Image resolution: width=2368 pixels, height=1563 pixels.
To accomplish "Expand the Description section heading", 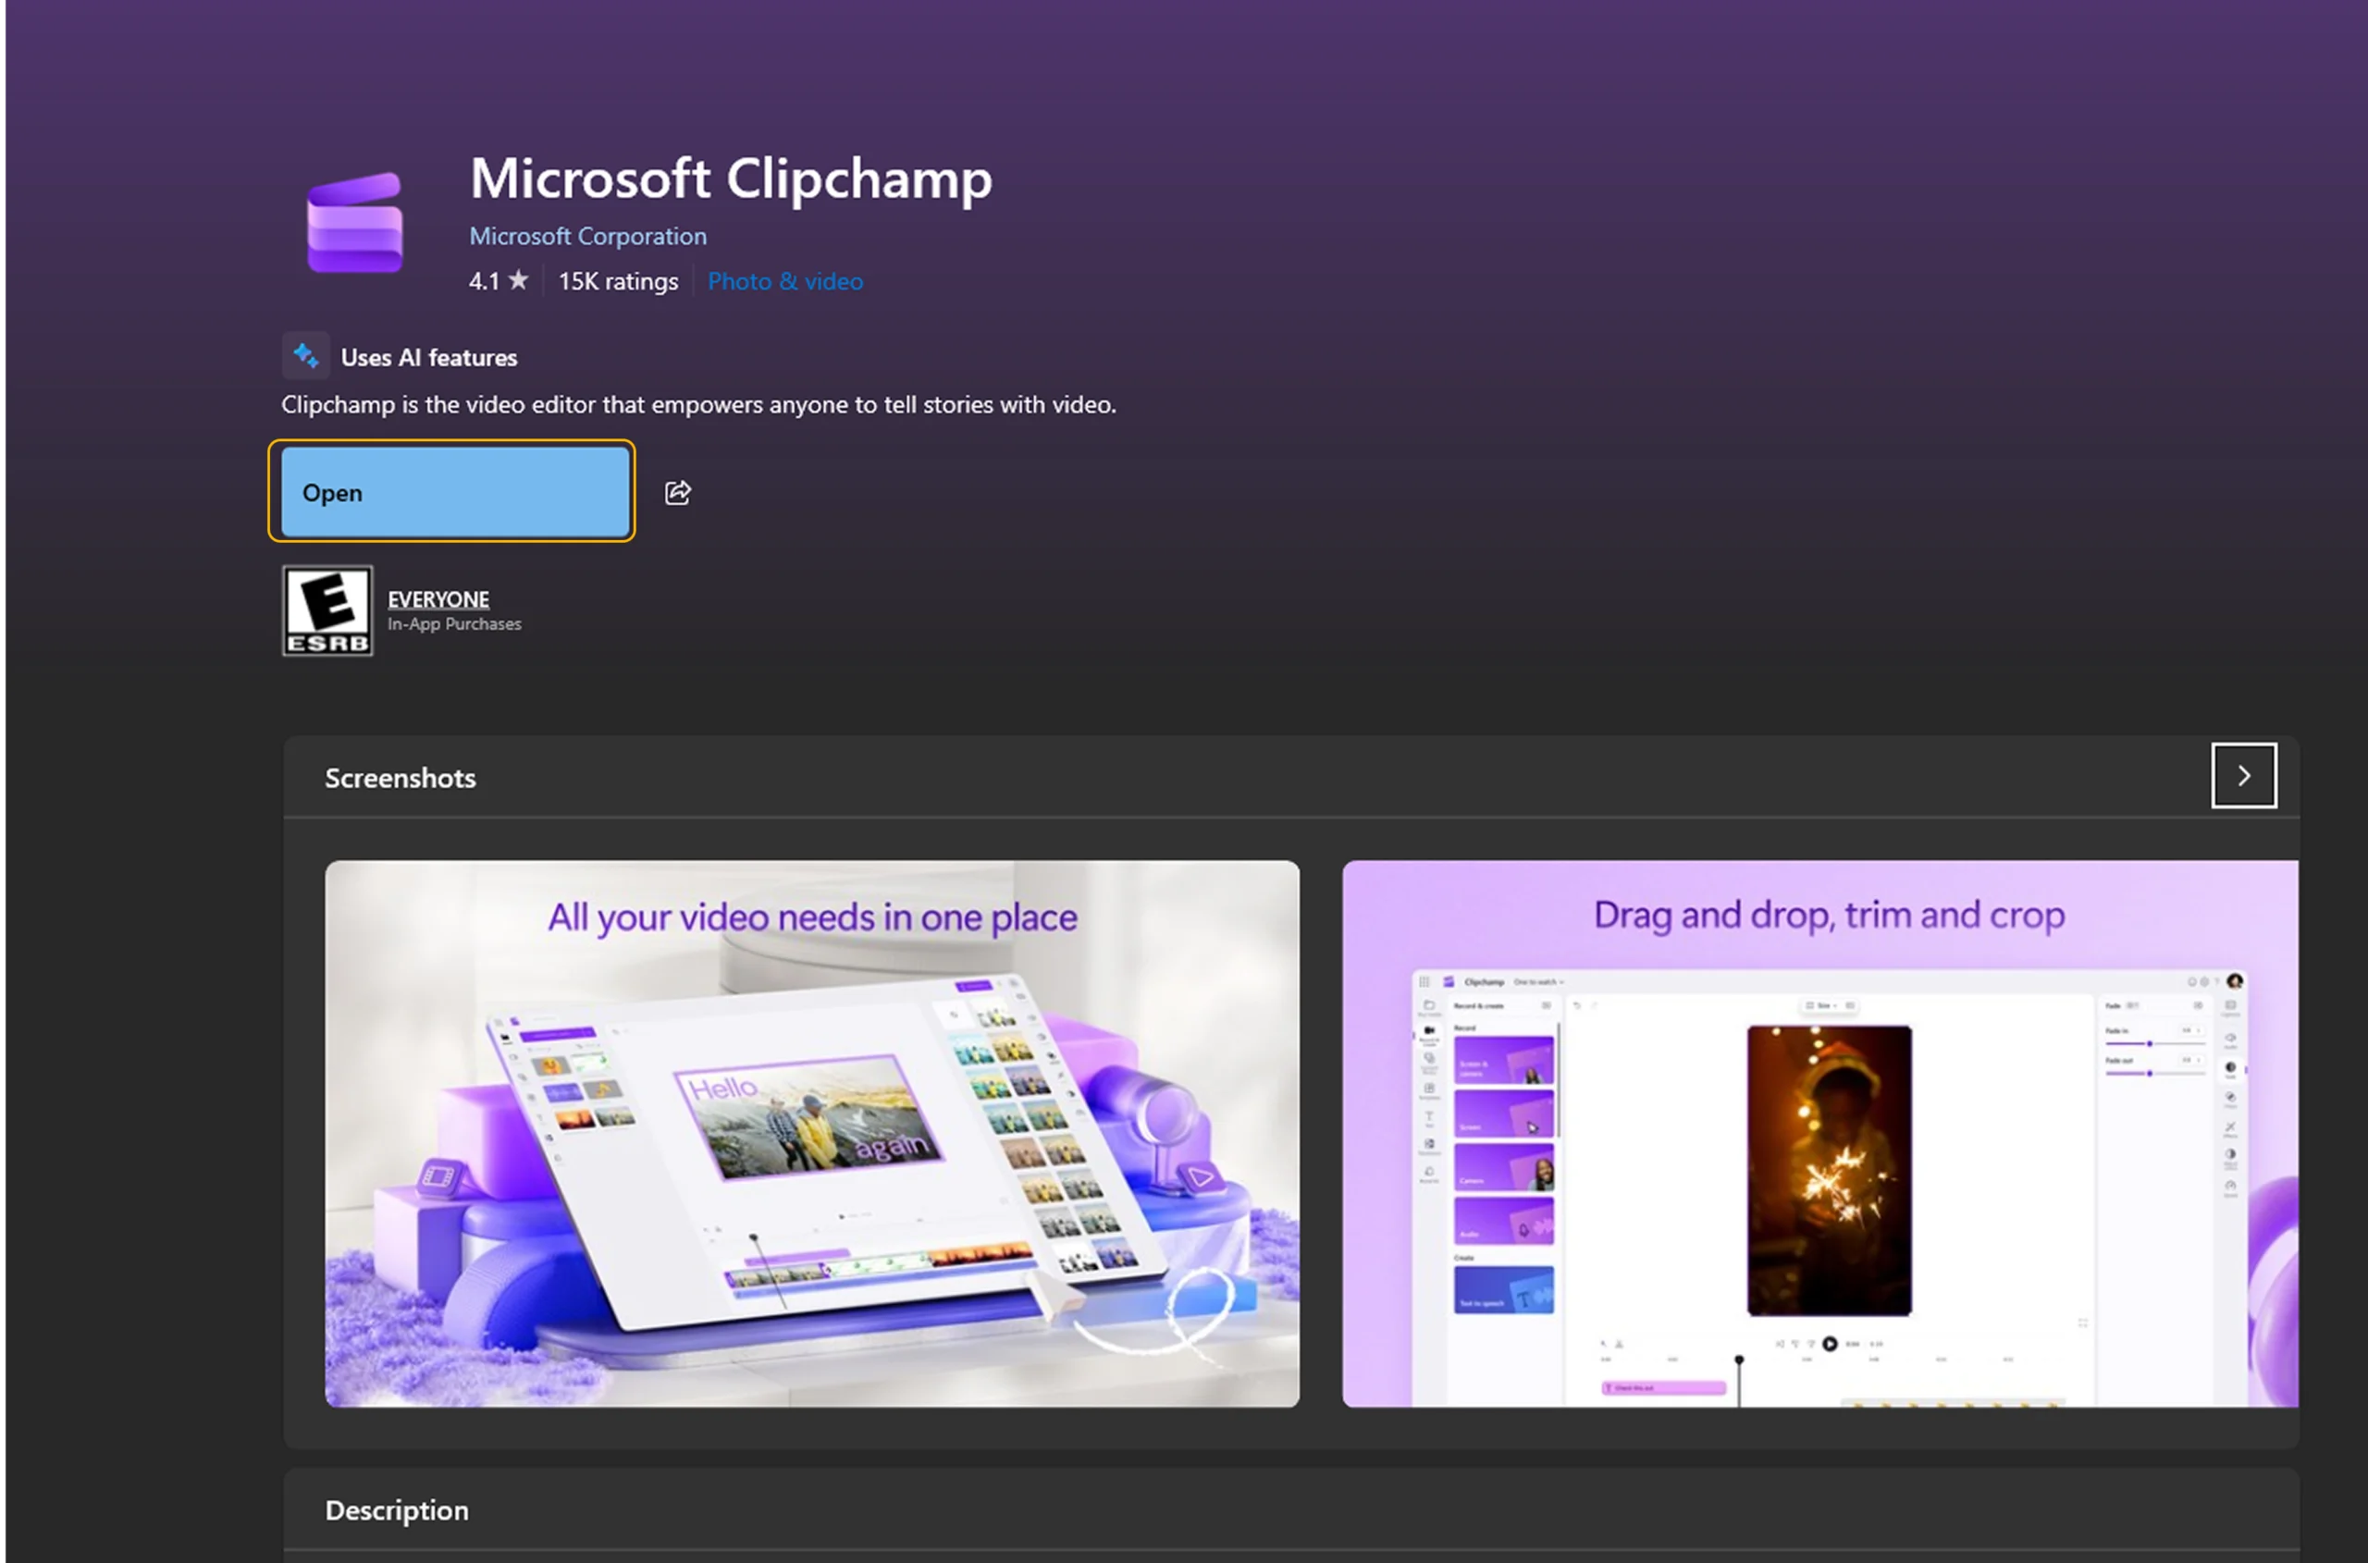I will tap(397, 1510).
